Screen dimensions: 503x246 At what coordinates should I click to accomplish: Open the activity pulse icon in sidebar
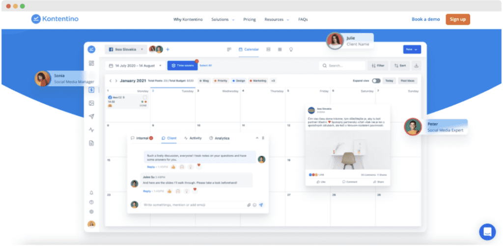click(x=91, y=130)
